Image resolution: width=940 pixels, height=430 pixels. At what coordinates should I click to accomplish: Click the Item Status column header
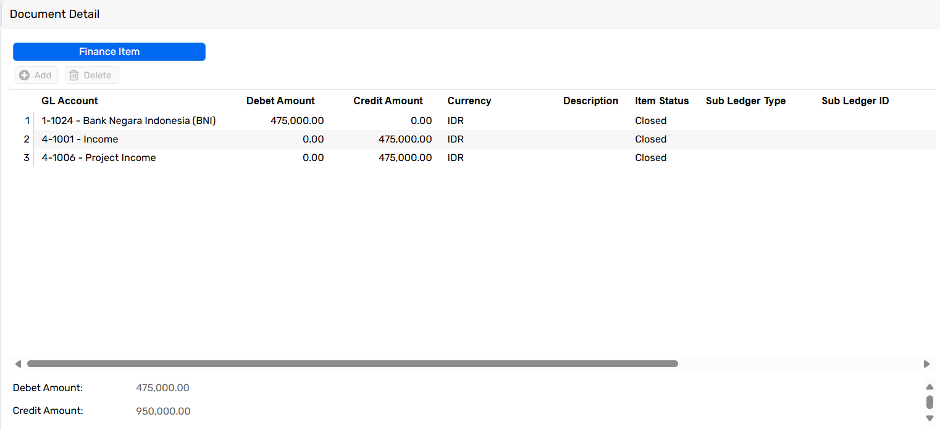[x=661, y=101]
